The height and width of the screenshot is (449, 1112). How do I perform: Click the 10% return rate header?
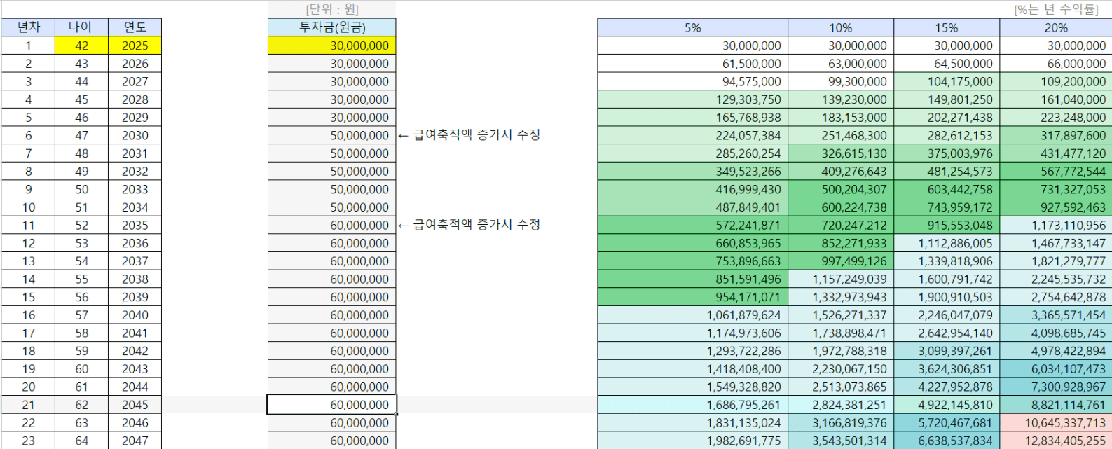pos(840,28)
